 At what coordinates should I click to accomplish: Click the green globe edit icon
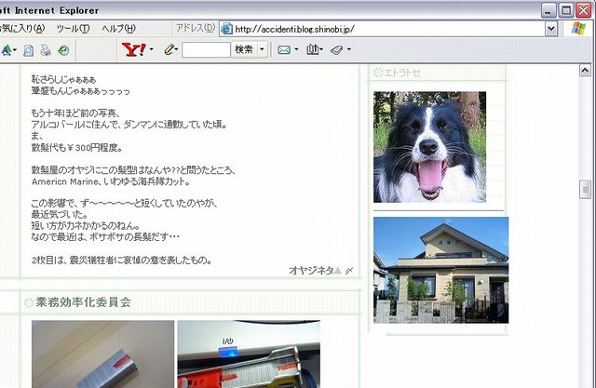tap(63, 50)
